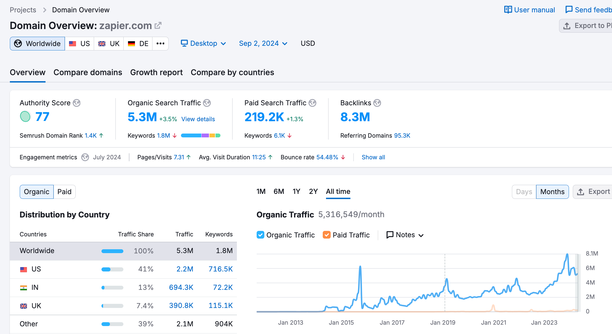Switch to the Growth report tab

coord(156,72)
